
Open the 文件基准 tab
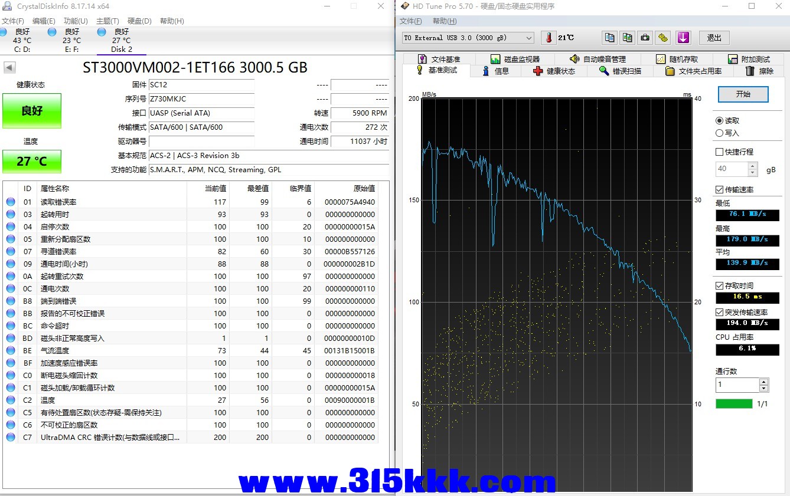439,59
